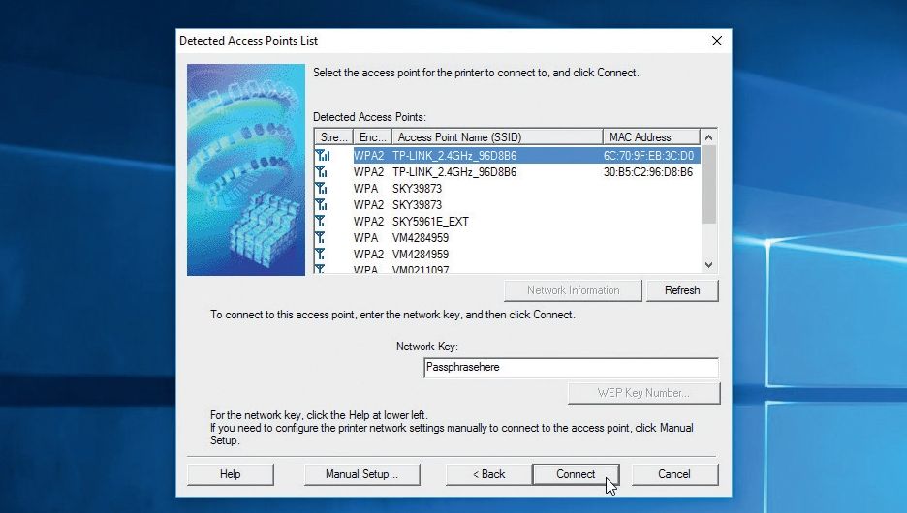The image size is (907, 513).
Task: Click signal icon of selected TP-LINK 6C:70 row
Action: point(323,156)
